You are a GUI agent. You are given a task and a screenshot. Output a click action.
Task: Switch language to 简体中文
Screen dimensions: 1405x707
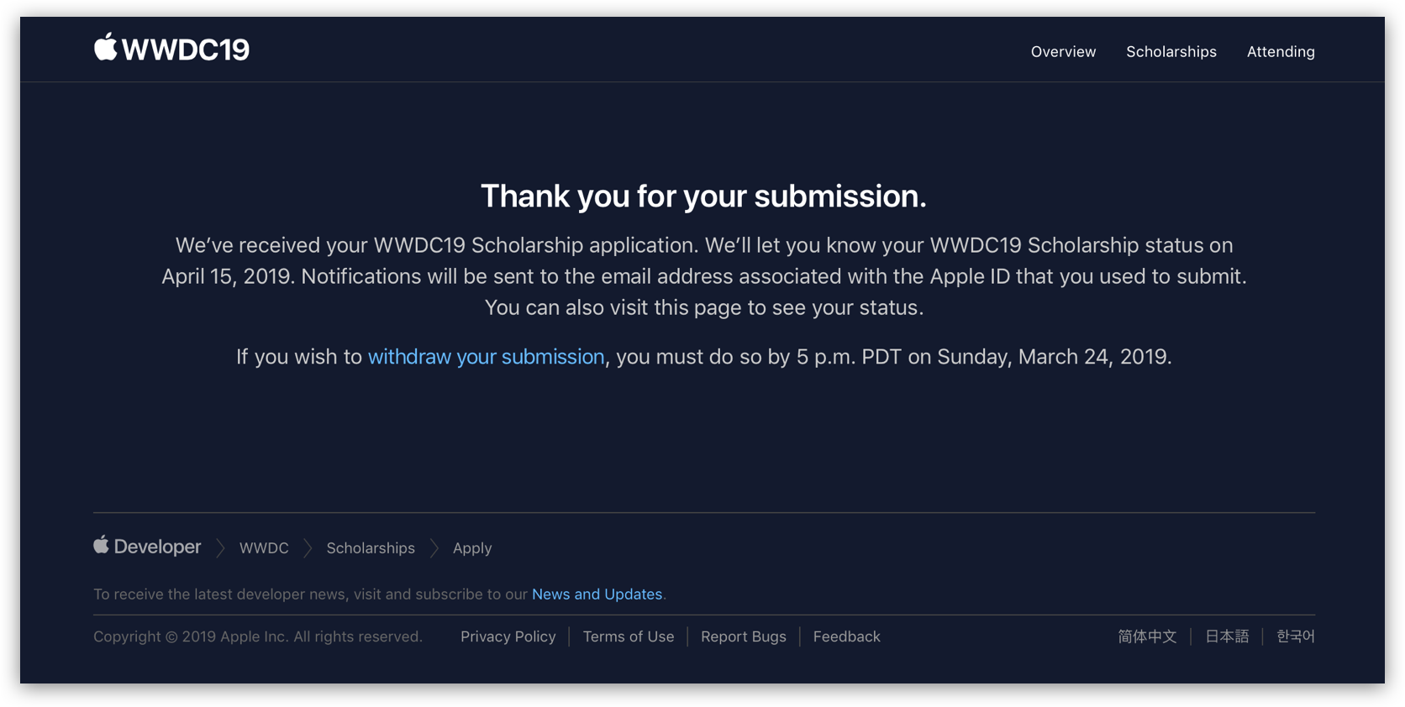1147,636
